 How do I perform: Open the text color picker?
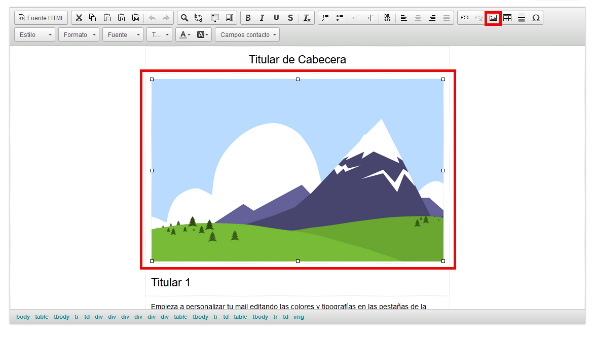(184, 35)
